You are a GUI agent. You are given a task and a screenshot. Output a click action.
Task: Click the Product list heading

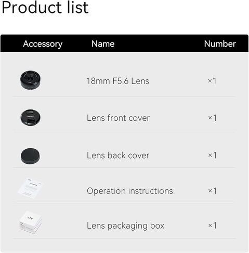45,7
